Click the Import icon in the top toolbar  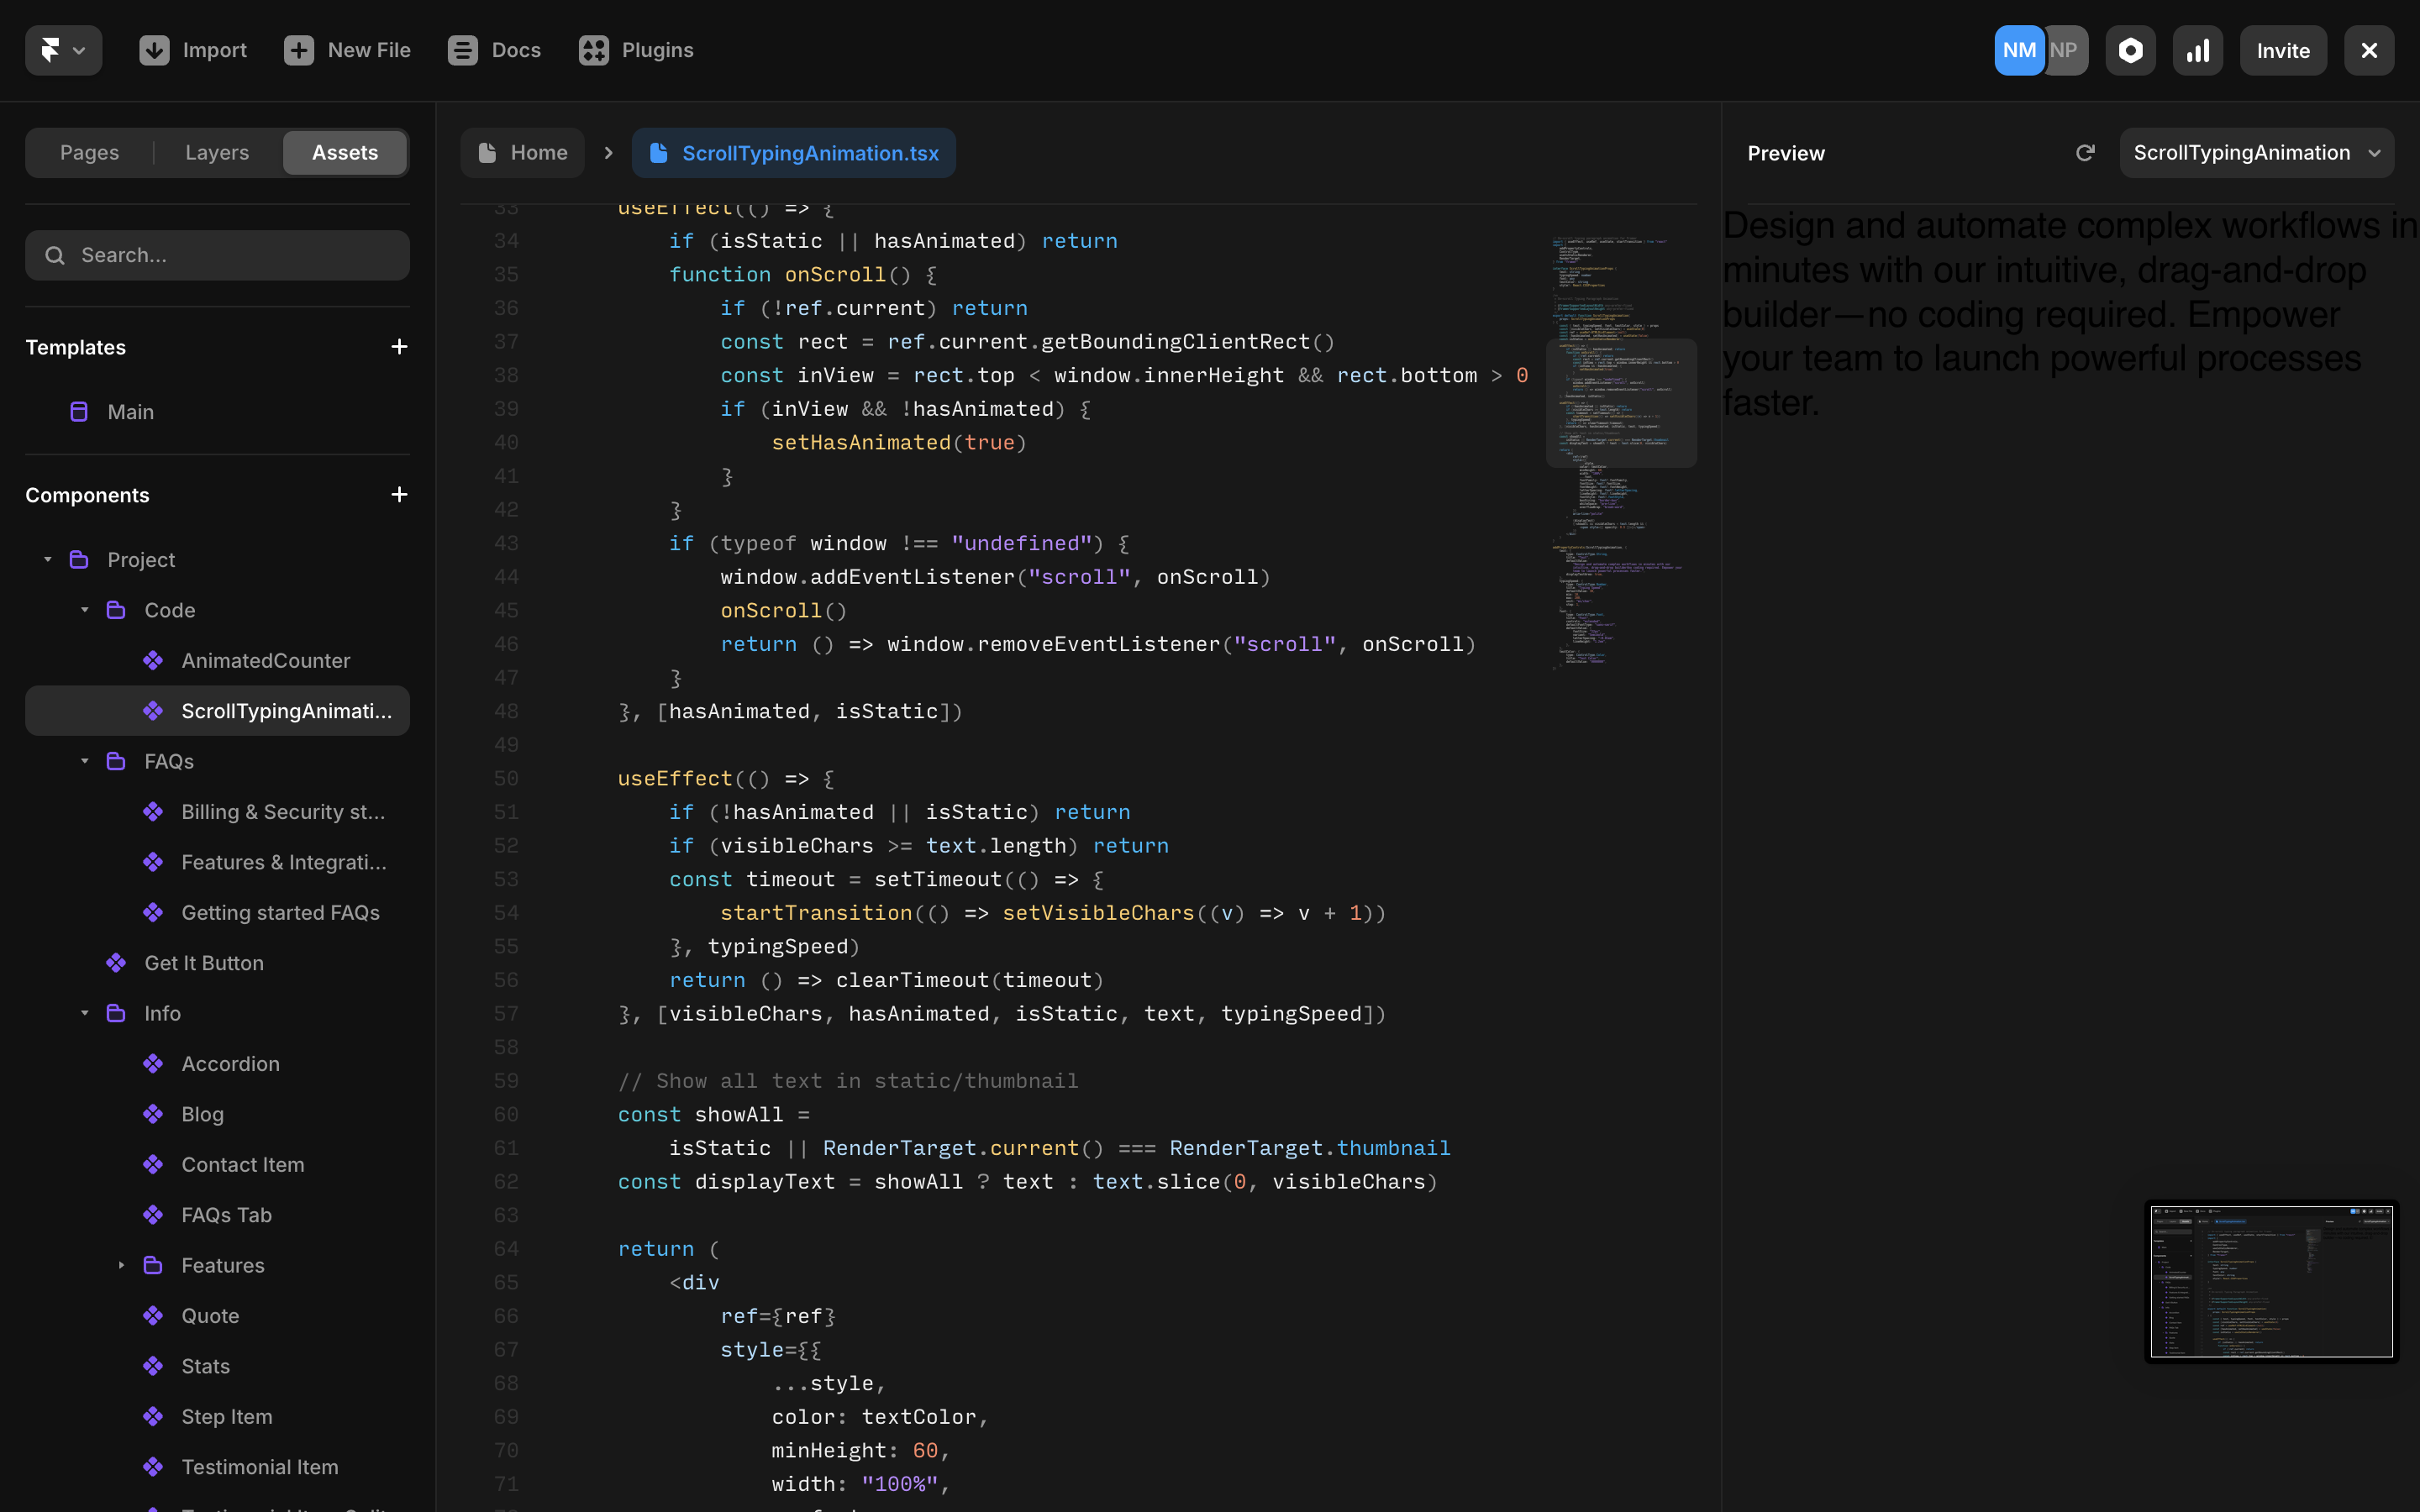(x=154, y=49)
